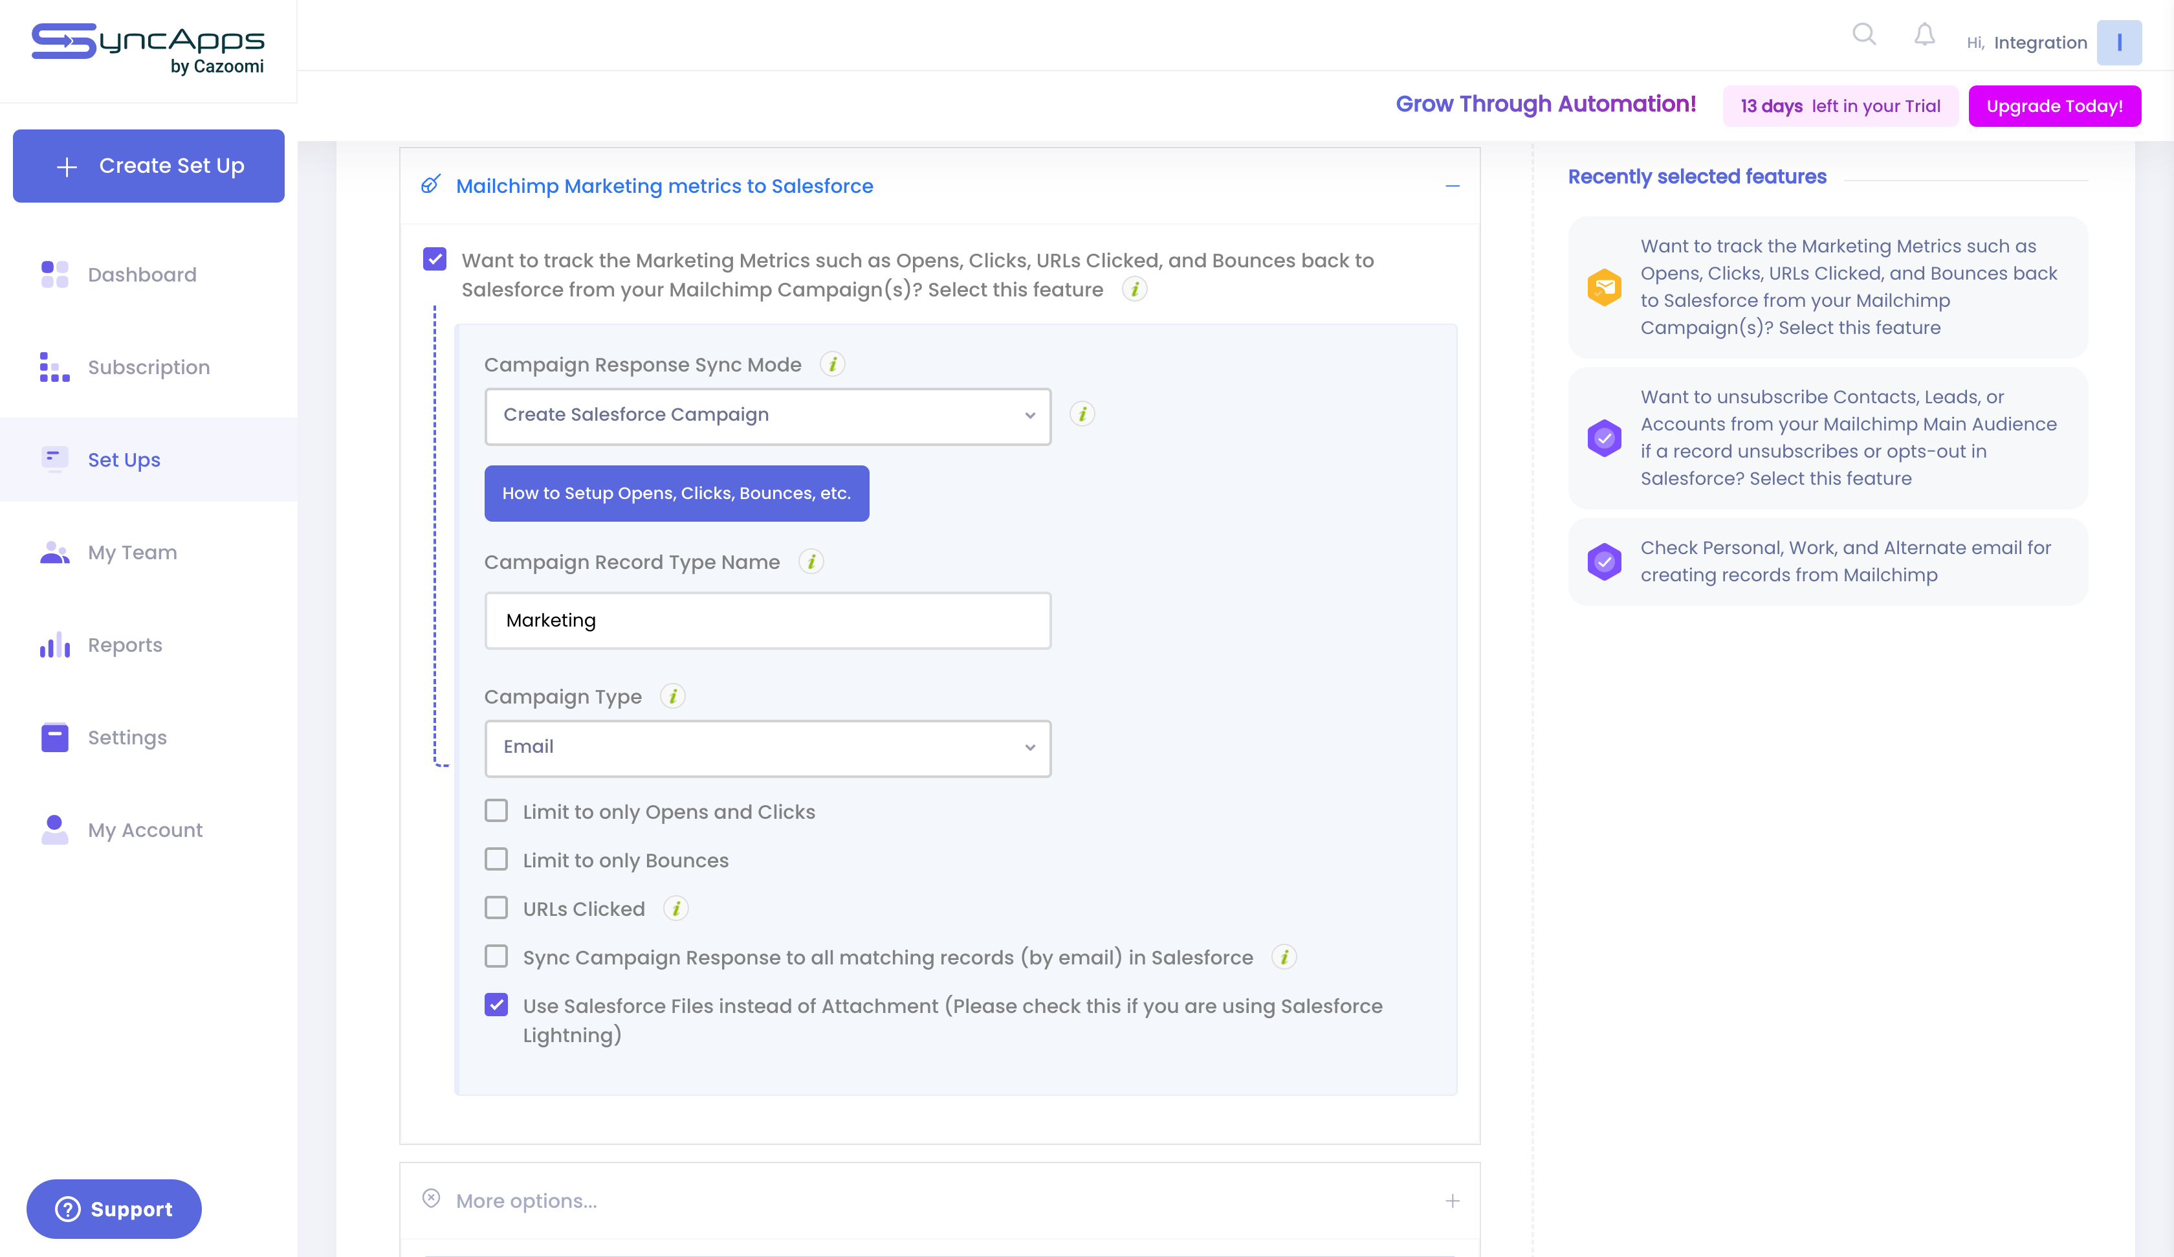The height and width of the screenshot is (1257, 2174).
Task: Click check hexagon icon beside unsubscribe Contacts feature
Action: pos(1604,438)
